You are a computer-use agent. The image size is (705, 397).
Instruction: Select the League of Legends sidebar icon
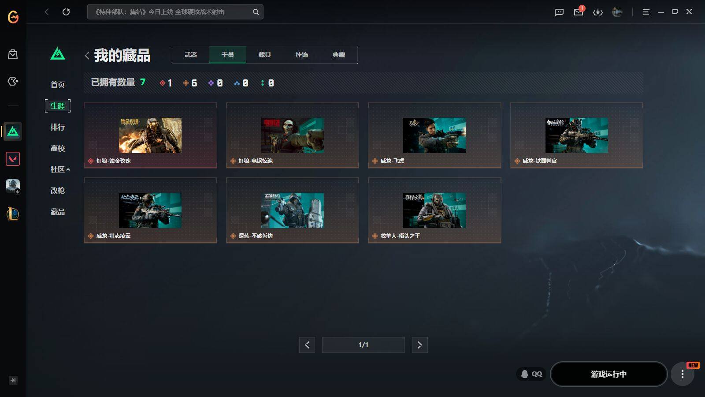tap(13, 214)
